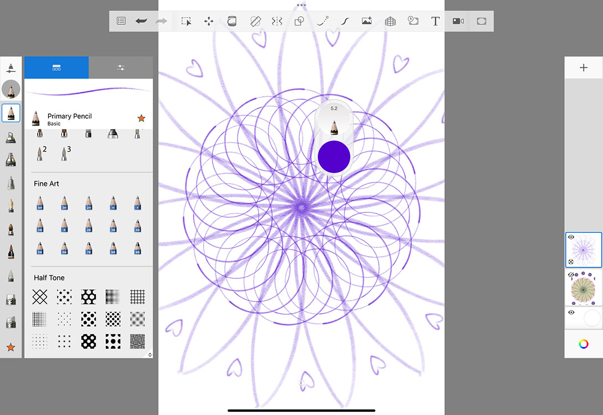Enable the Symmetry tool

[x=277, y=21]
